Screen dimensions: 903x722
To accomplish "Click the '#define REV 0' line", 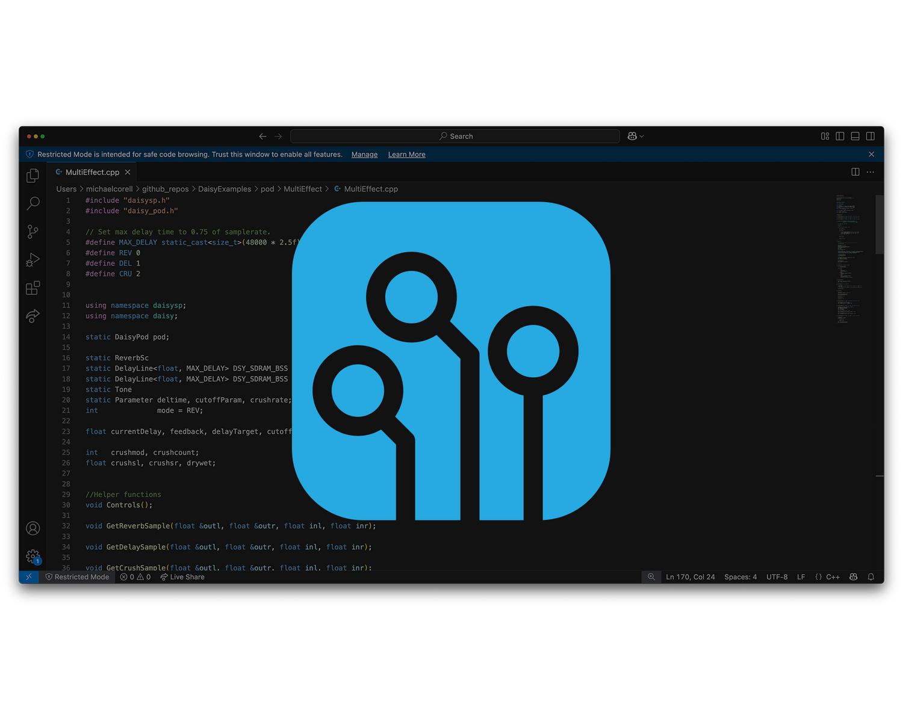I will (x=113, y=253).
